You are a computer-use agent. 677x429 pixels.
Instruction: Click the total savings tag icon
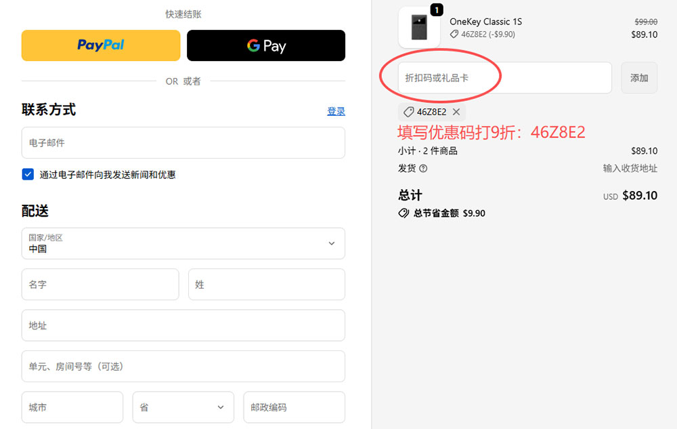point(403,213)
